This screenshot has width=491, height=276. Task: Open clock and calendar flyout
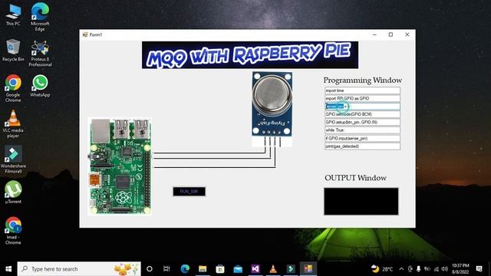click(460, 269)
